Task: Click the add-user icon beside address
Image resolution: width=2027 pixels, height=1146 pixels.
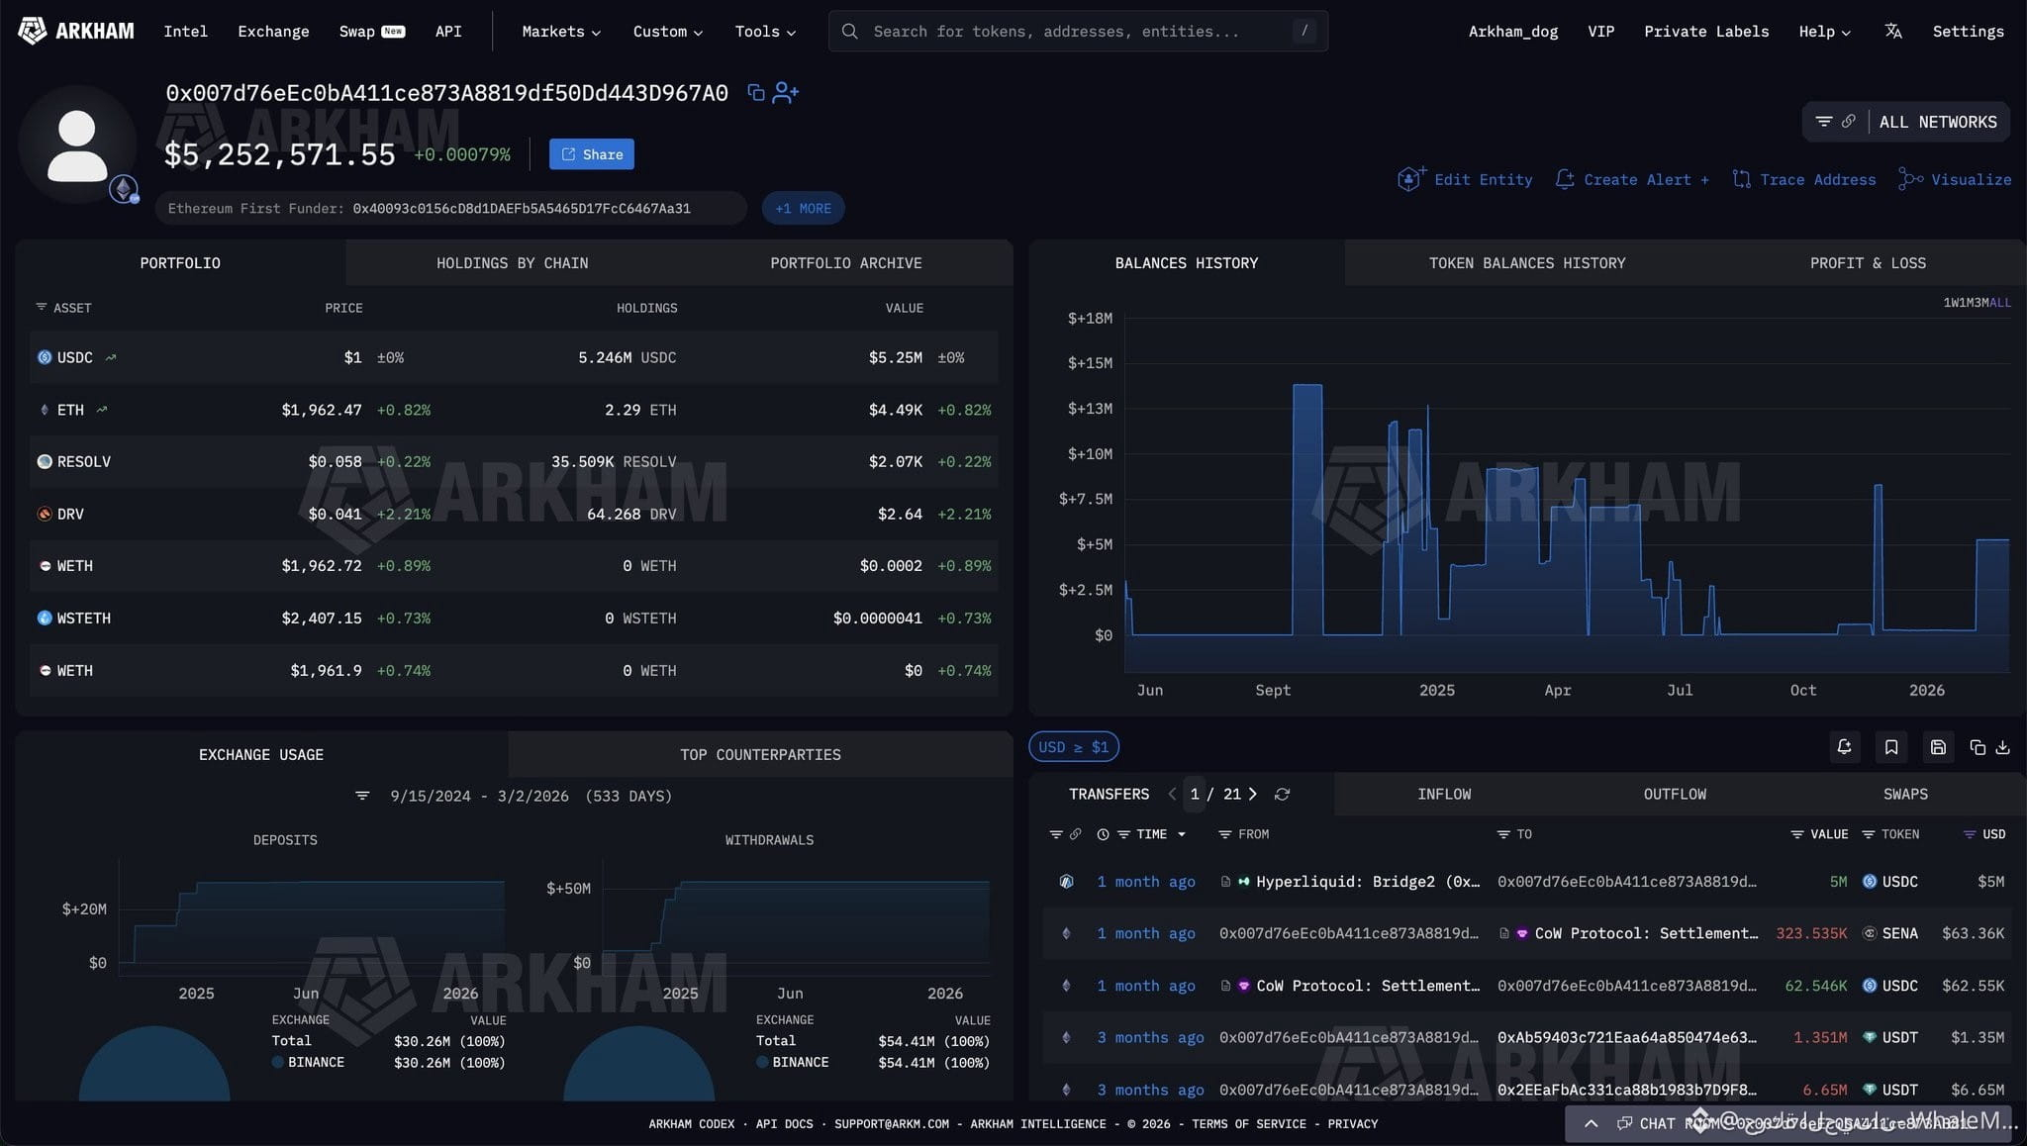Action: point(785,93)
